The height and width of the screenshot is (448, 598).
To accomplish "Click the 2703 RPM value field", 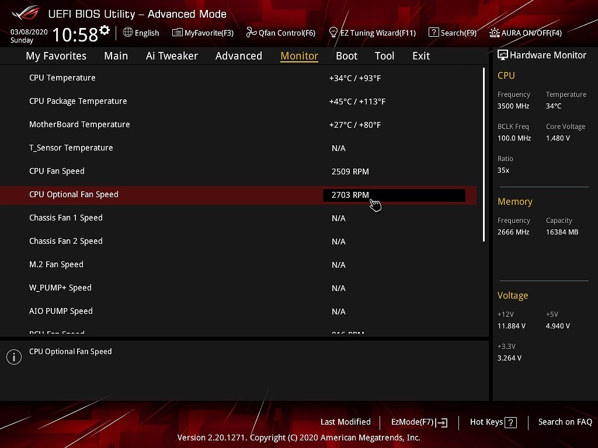I will point(394,195).
